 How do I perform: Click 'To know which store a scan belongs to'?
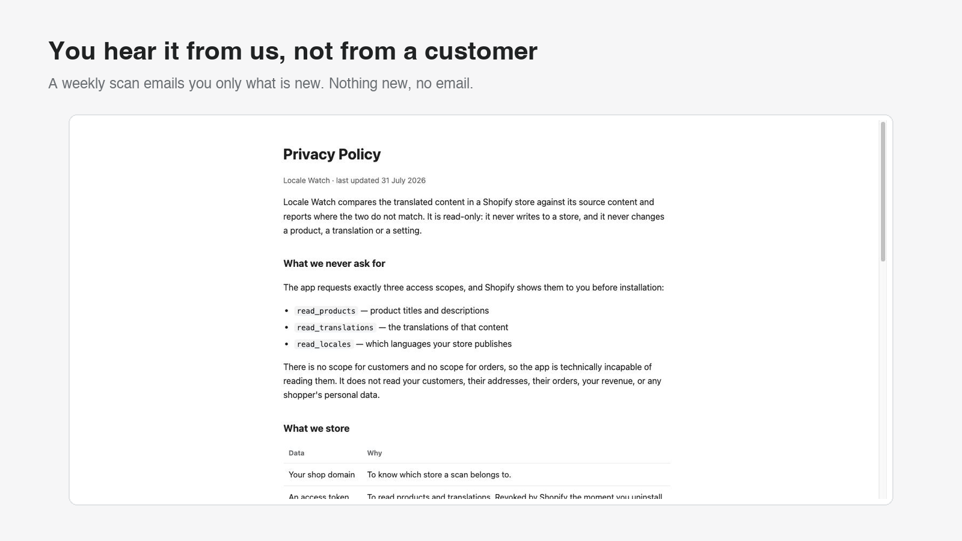tap(439, 475)
